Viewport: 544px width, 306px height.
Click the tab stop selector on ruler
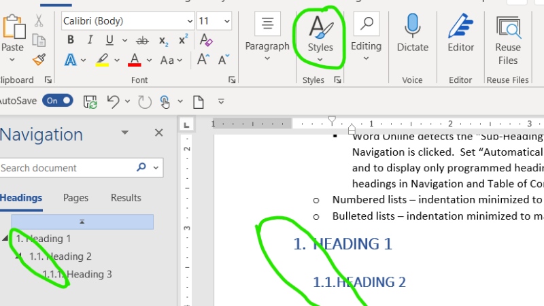[186, 125]
